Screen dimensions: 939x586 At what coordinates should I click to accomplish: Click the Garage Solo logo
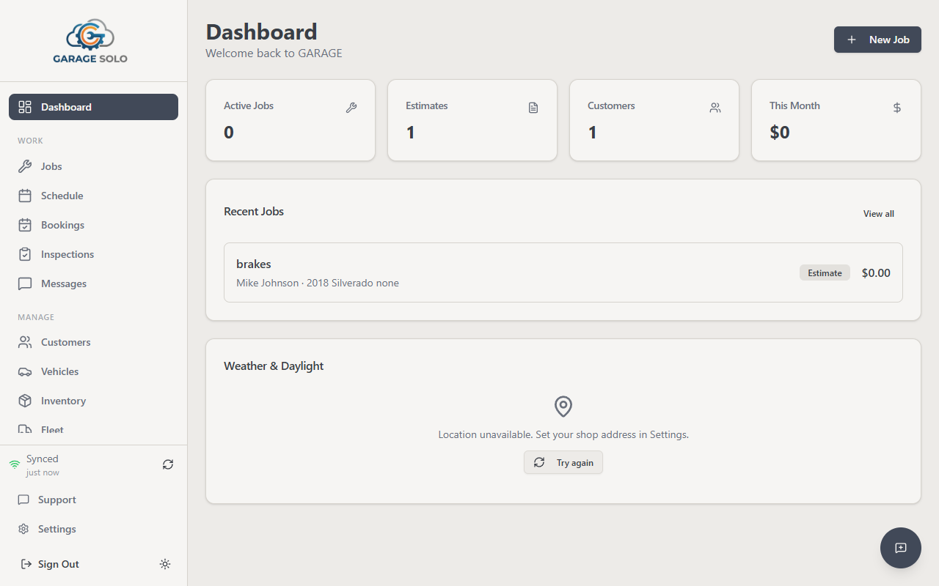[x=90, y=41]
